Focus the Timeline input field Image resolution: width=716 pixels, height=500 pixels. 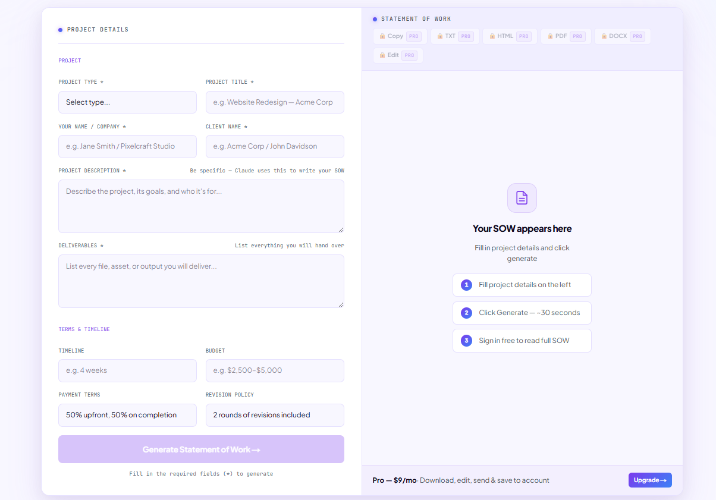click(x=127, y=370)
